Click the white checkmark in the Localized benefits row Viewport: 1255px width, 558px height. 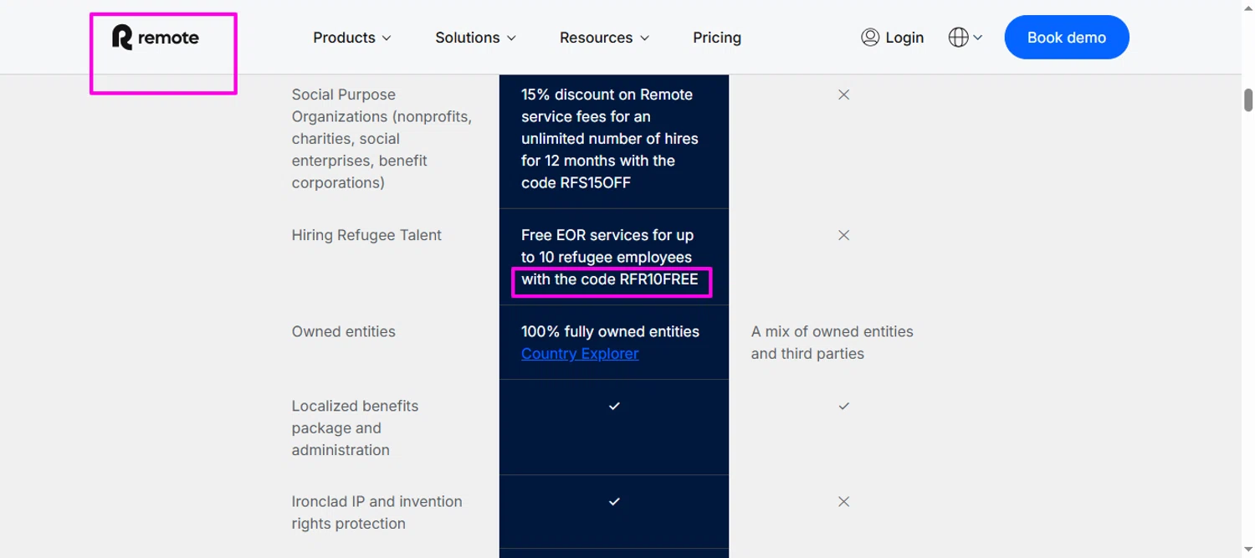614,406
